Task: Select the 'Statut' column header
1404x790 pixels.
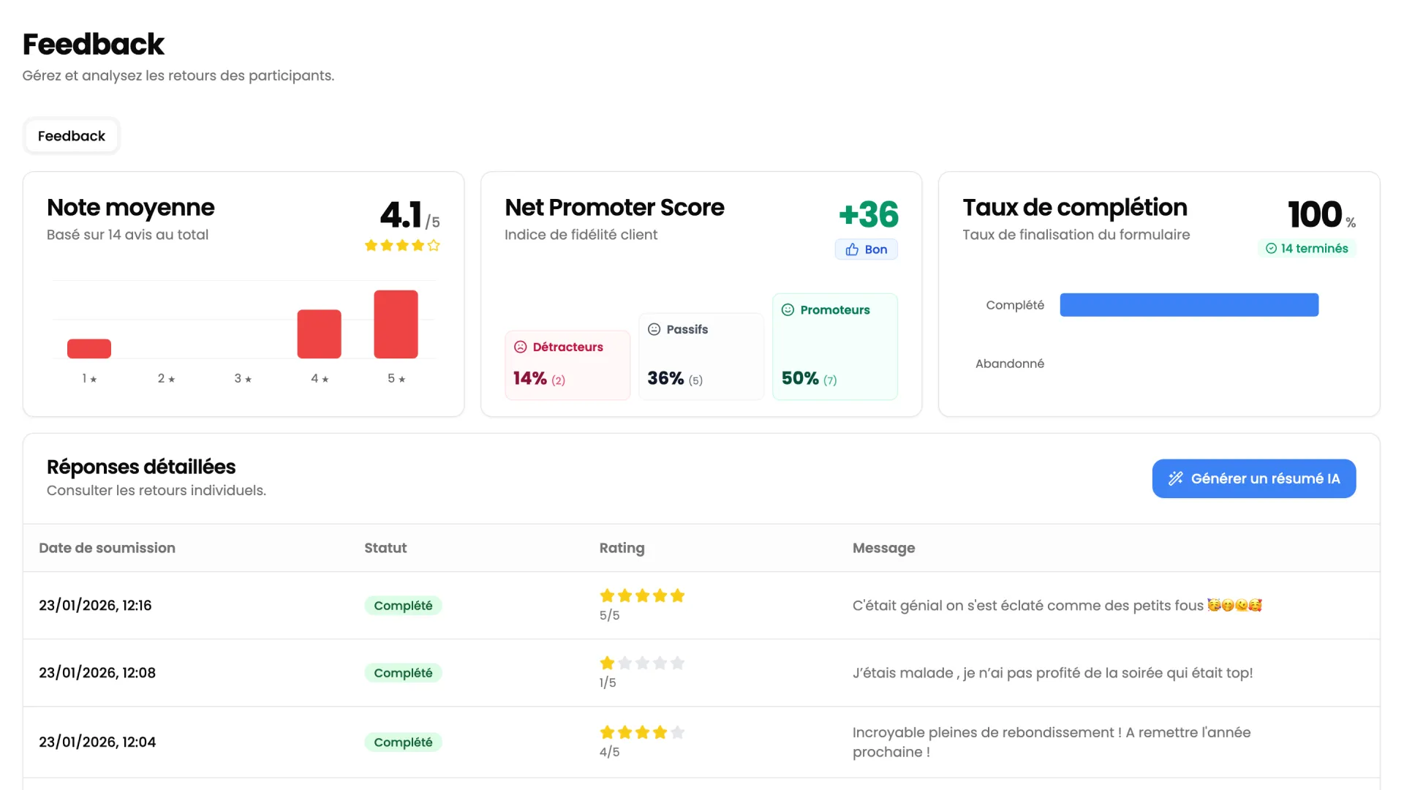Action: click(x=385, y=548)
